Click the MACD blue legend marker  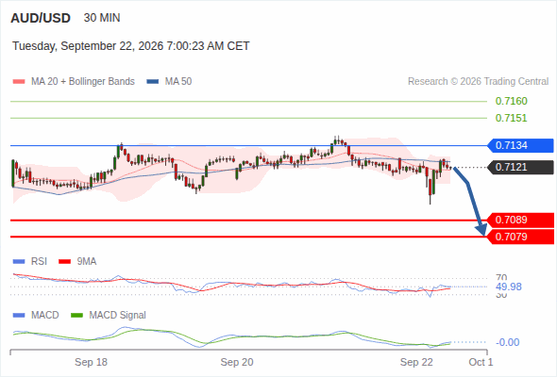pyautogui.click(x=19, y=315)
